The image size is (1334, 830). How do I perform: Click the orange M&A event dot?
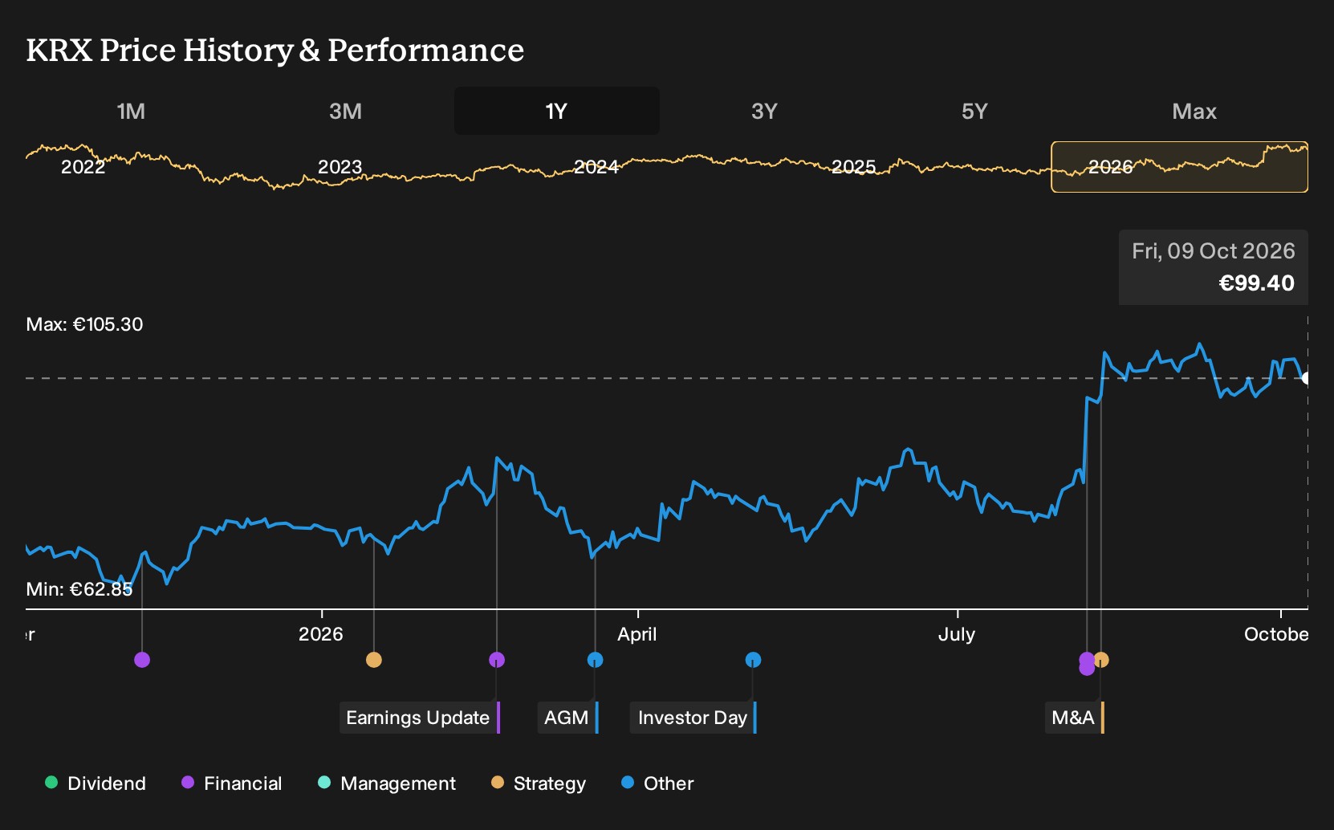tap(1101, 660)
